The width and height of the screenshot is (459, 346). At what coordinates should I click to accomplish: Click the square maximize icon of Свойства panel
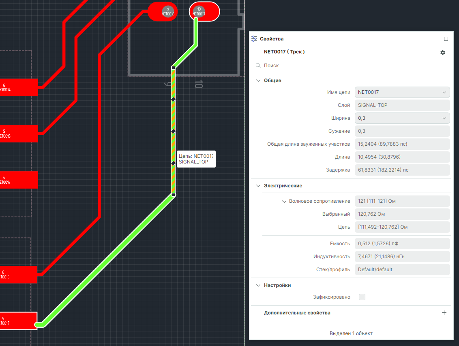(446, 39)
